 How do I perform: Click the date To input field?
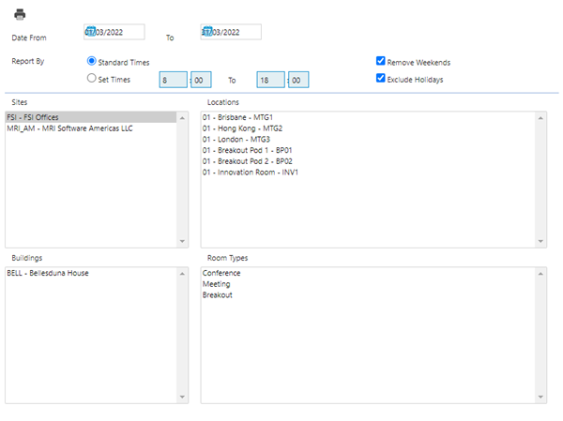[x=231, y=33]
